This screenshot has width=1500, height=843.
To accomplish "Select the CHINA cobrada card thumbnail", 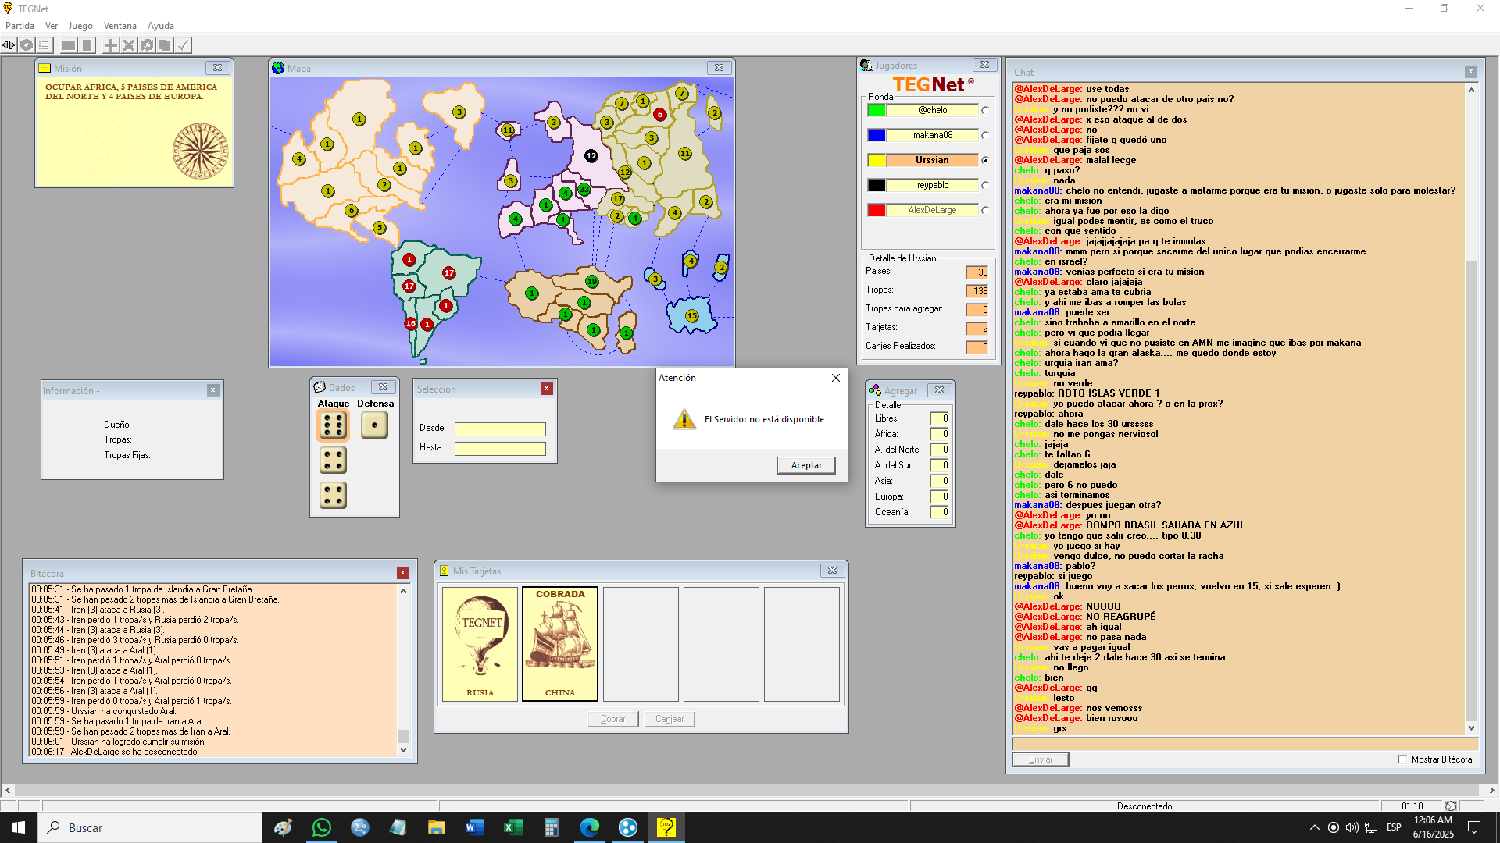I will (560, 644).
